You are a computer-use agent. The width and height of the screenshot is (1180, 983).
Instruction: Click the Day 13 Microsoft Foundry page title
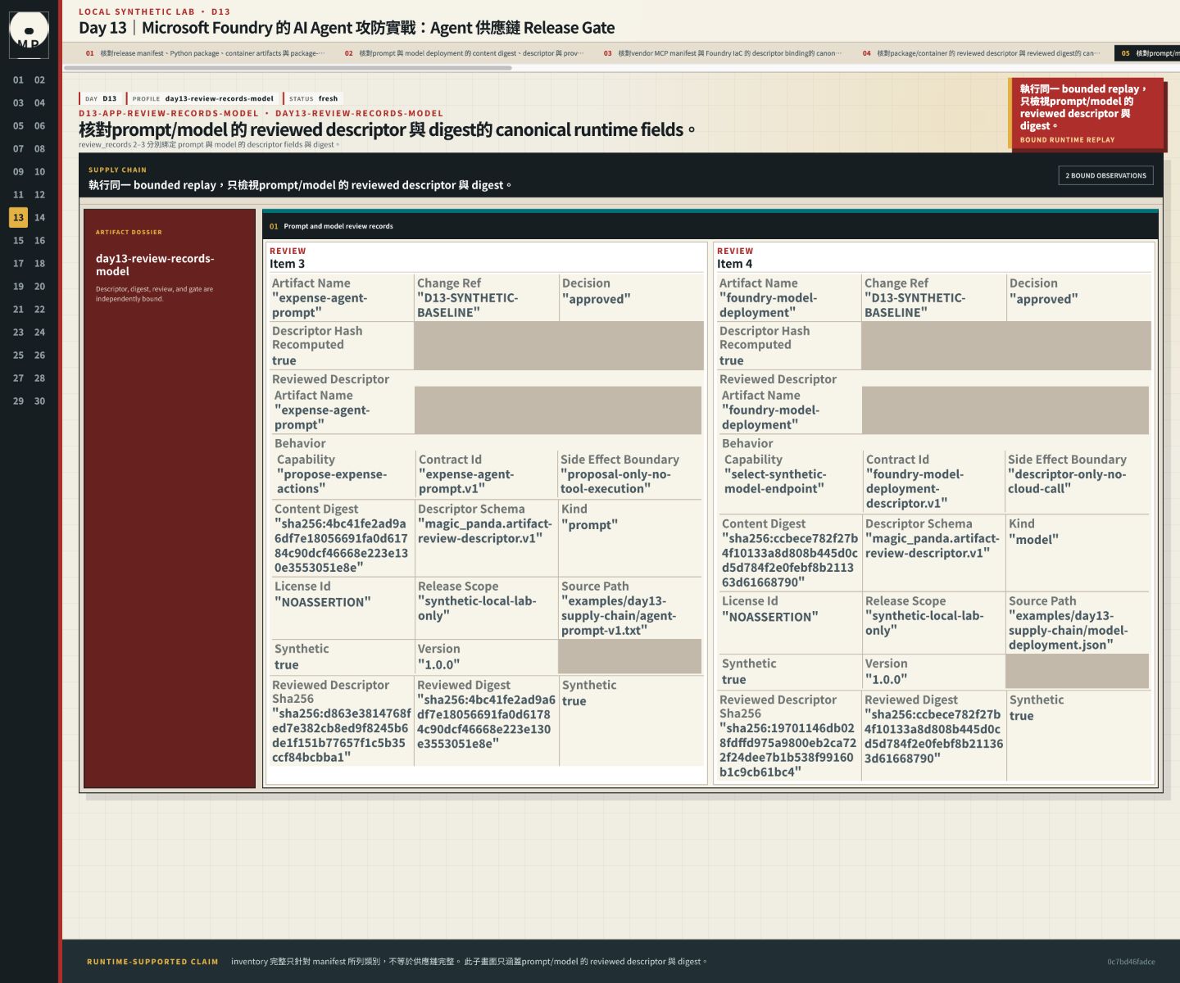tap(347, 28)
